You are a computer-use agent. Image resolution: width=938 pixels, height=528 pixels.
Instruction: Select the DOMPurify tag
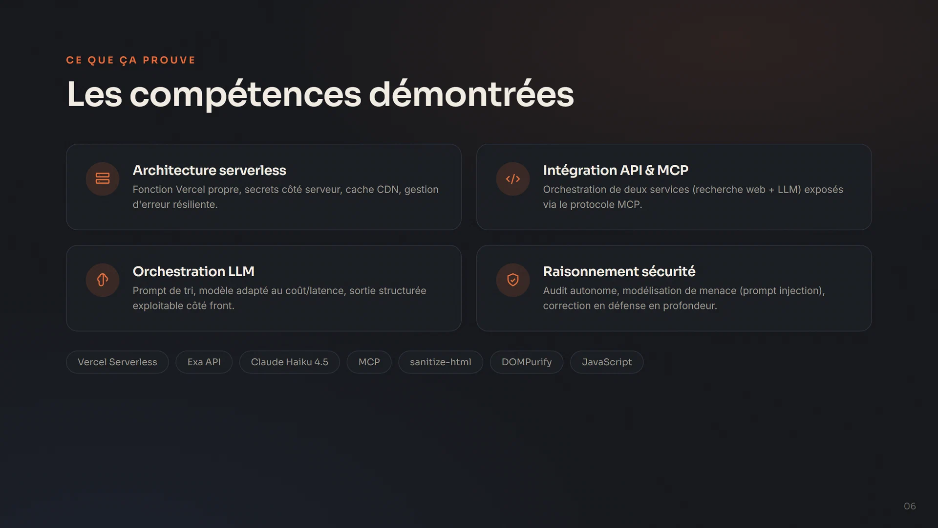tap(527, 362)
